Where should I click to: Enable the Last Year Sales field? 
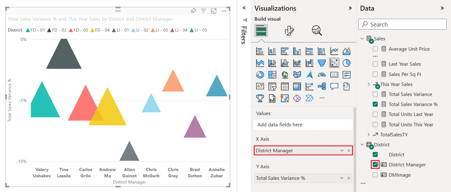click(x=375, y=64)
